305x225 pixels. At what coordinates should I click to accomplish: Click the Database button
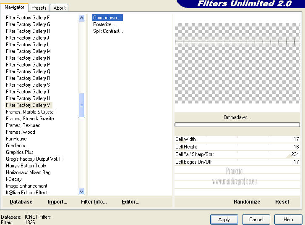click(21, 201)
